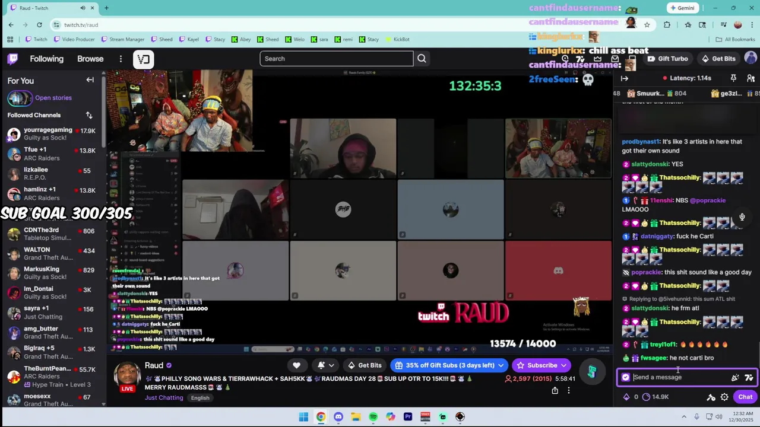Screen dimensions: 760x427
Task: Open TheBurntPeanut channel in sidebar
Action: point(52,377)
